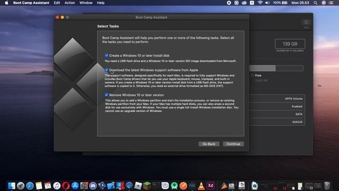Image resolution: width=339 pixels, height=191 pixels.
Task: Open the Action menu
Action: [69, 3]
